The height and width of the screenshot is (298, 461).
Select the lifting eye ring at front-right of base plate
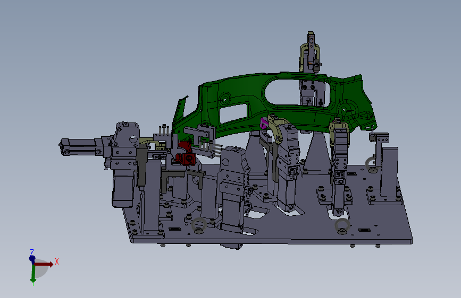[342, 226]
